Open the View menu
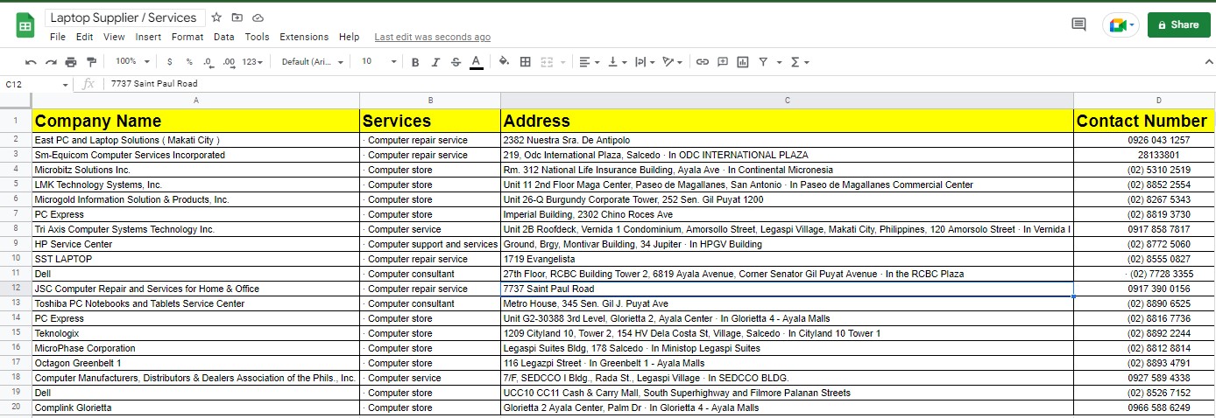The height and width of the screenshot is (418, 1216). click(114, 37)
